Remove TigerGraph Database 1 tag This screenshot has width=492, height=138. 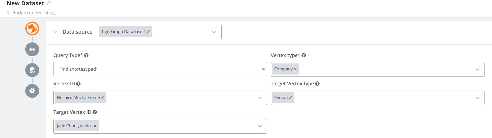click(x=148, y=32)
